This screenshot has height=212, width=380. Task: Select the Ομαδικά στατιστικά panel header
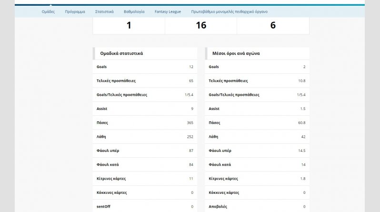click(x=145, y=53)
